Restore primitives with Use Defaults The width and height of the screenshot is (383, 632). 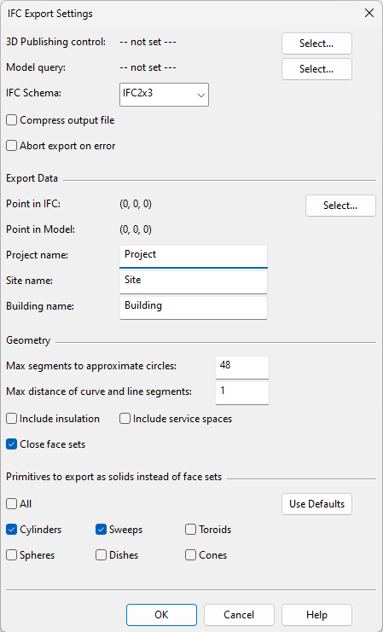316,504
